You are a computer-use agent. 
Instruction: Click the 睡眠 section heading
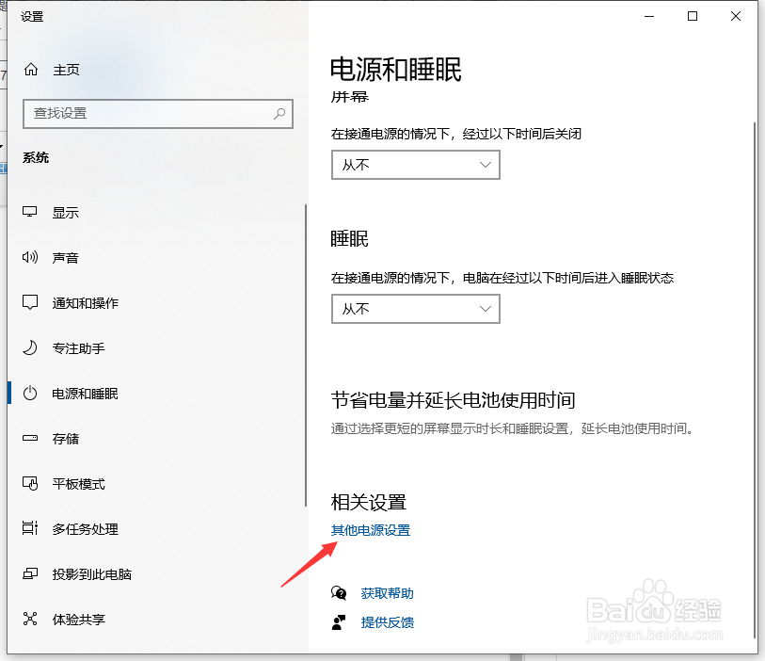click(349, 239)
